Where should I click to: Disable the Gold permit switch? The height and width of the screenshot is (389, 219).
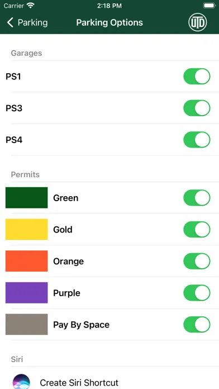pos(197,230)
